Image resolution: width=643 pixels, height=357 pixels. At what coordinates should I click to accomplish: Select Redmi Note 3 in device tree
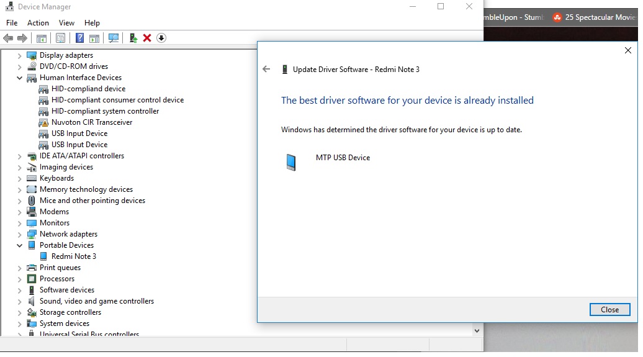73,256
